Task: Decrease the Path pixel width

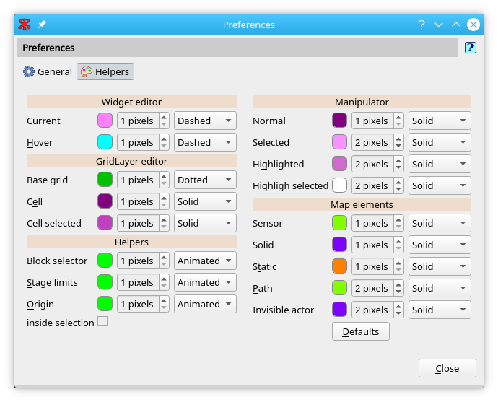Action: (x=398, y=292)
